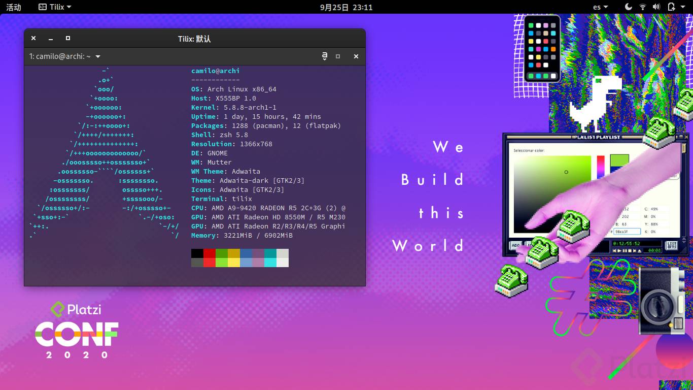Image resolution: width=693 pixels, height=390 pixels.
Task: Click the 'Icons: Adwaita [GTK2/3]' line
Action: (238, 189)
